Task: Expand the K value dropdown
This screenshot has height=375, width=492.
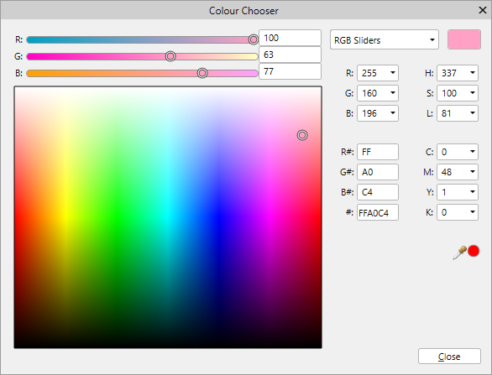Action: coord(472,212)
